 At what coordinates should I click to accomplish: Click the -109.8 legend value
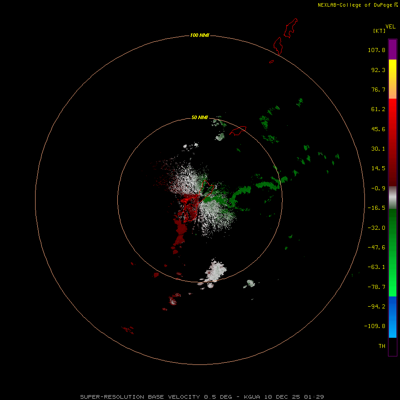375,326
